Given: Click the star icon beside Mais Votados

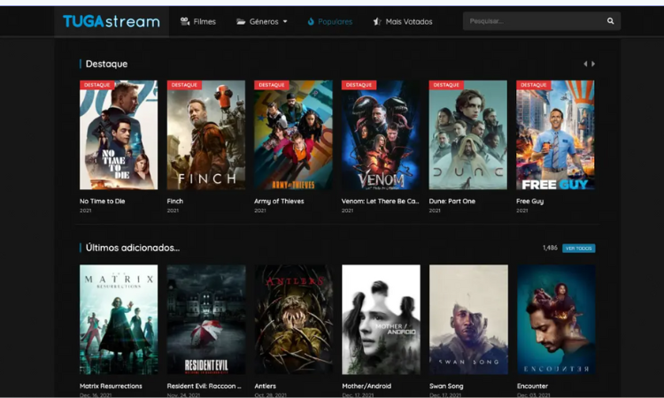Looking at the screenshot, I should [x=377, y=21].
